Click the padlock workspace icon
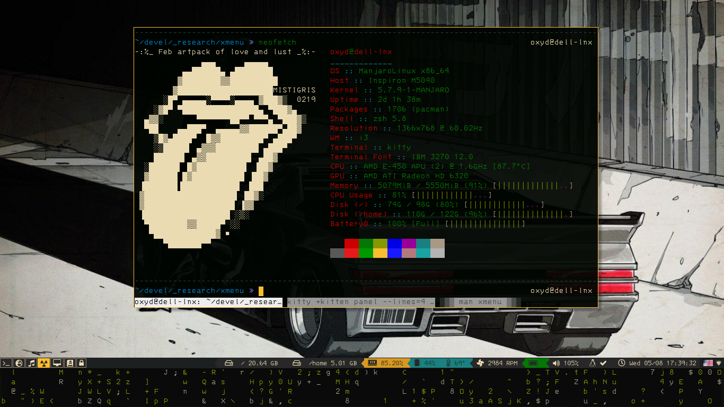This screenshot has height=407, width=724. tap(82, 363)
